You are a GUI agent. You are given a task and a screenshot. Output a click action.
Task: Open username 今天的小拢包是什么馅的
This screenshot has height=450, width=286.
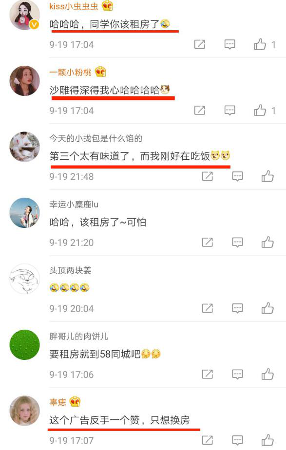[x=96, y=138]
